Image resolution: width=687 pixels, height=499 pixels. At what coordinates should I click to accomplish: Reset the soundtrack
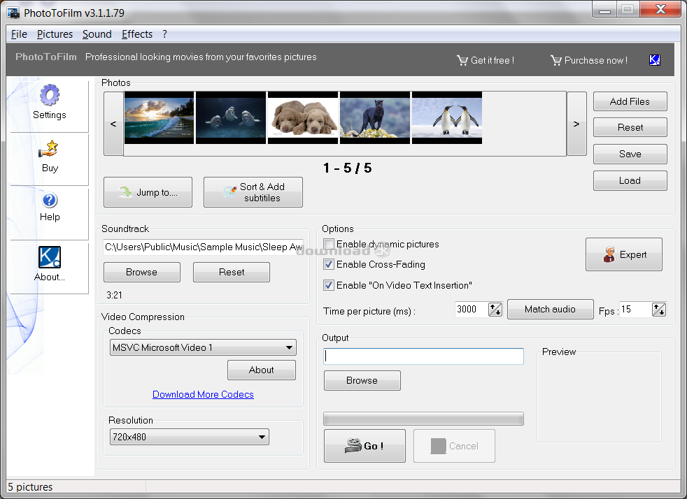pyautogui.click(x=232, y=273)
